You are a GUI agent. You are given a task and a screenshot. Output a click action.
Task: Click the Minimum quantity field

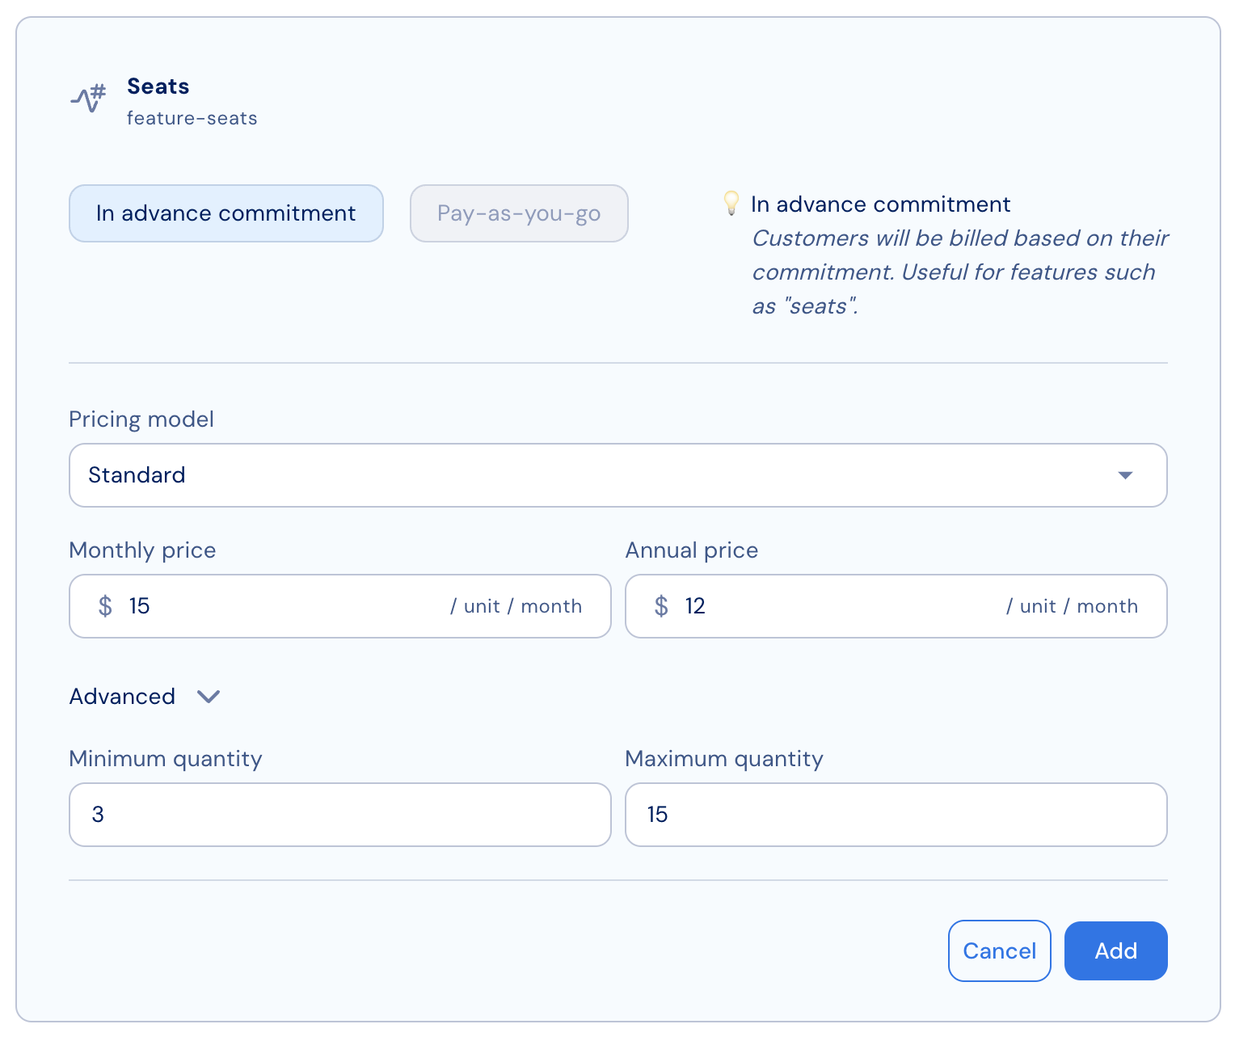pyautogui.click(x=339, y=815)
